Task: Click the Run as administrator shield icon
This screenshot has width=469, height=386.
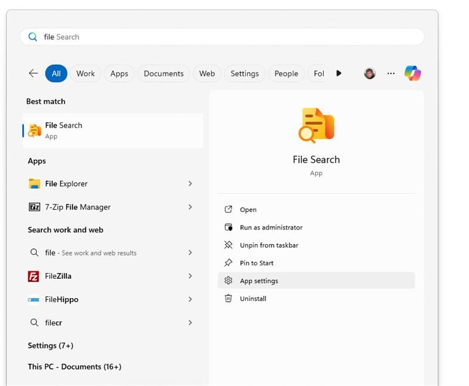Action: coord(228,227)
